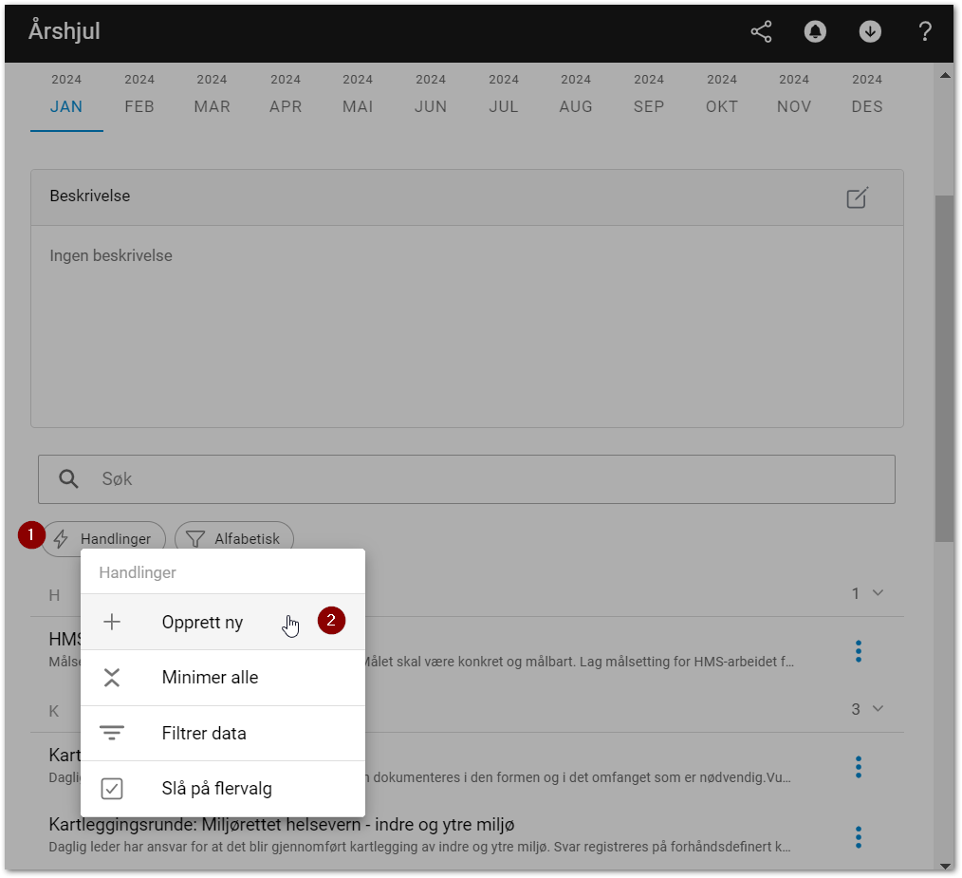
Task: Click the share icon in header
Action: tap(761, 31)
